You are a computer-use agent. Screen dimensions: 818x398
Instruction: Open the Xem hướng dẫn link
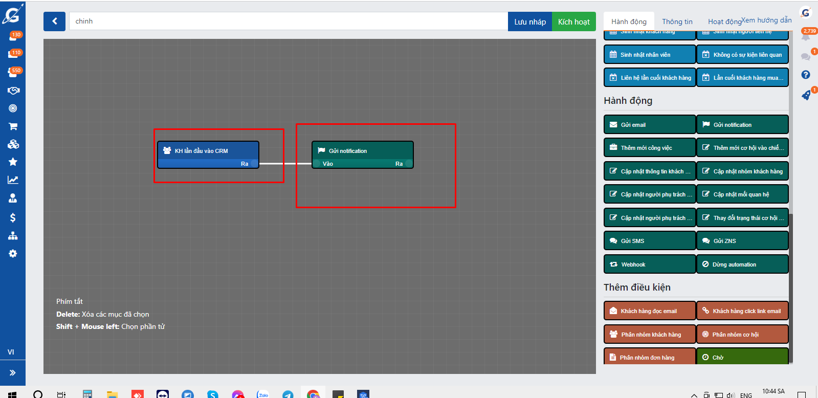pyautogui.click(x=766, y=20)
